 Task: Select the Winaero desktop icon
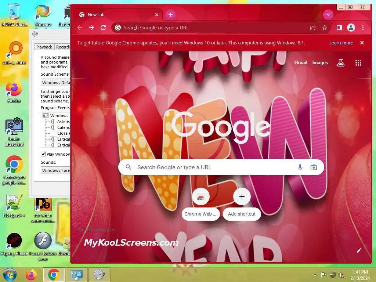[x=43, y=15]
